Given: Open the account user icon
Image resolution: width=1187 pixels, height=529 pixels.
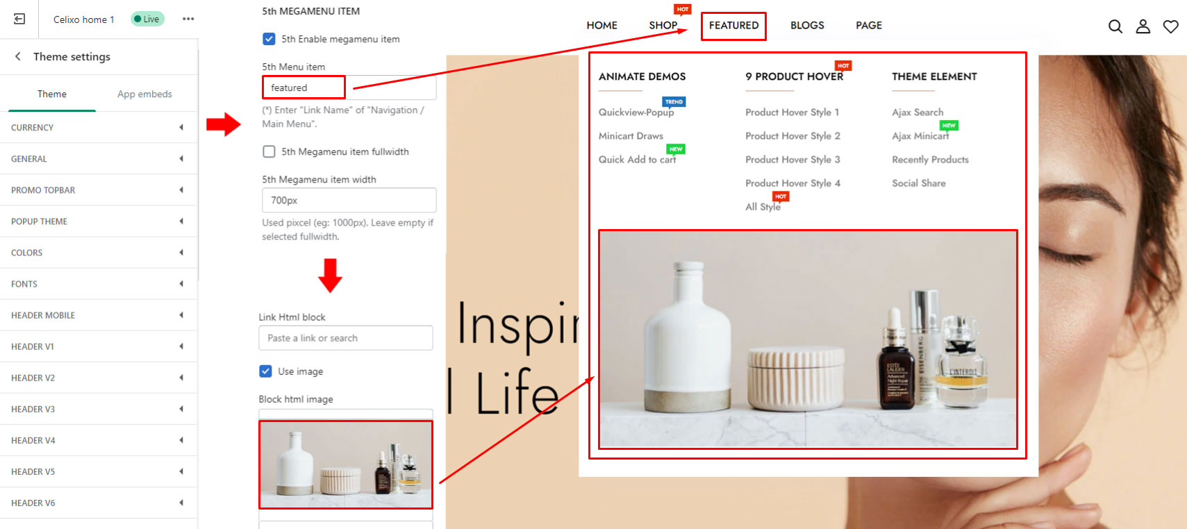Looking at the screenshot, I should (1143, 26).
